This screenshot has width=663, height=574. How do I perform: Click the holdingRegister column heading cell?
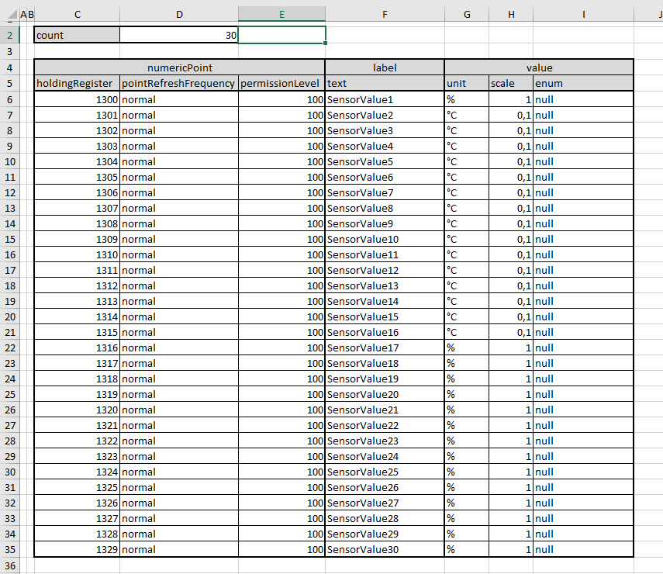77,83
